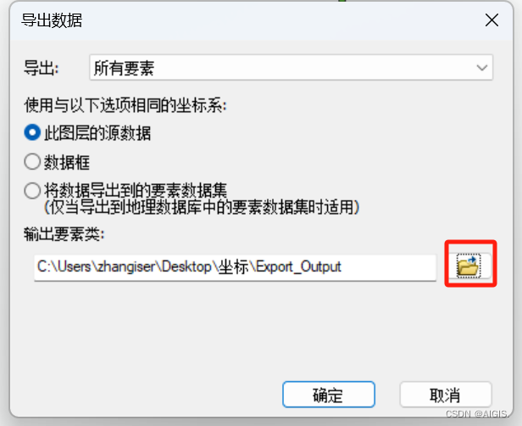Click the 将数据导出到的要素数据集 label text

click(136, 191)
